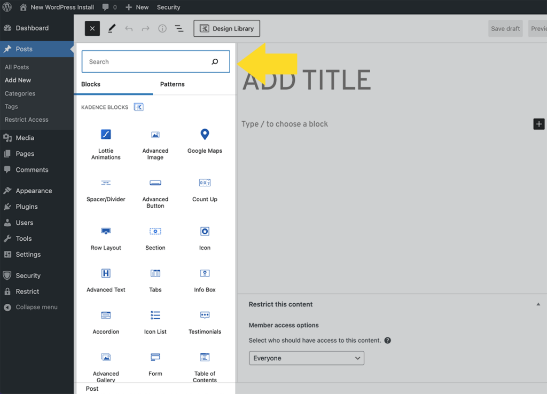Open the Posts menu in the sidebar
Screen dimensions: 547x394
point(37,49)
